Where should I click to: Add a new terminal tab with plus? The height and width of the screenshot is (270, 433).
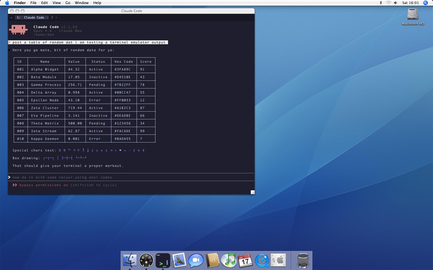[11, 17]
